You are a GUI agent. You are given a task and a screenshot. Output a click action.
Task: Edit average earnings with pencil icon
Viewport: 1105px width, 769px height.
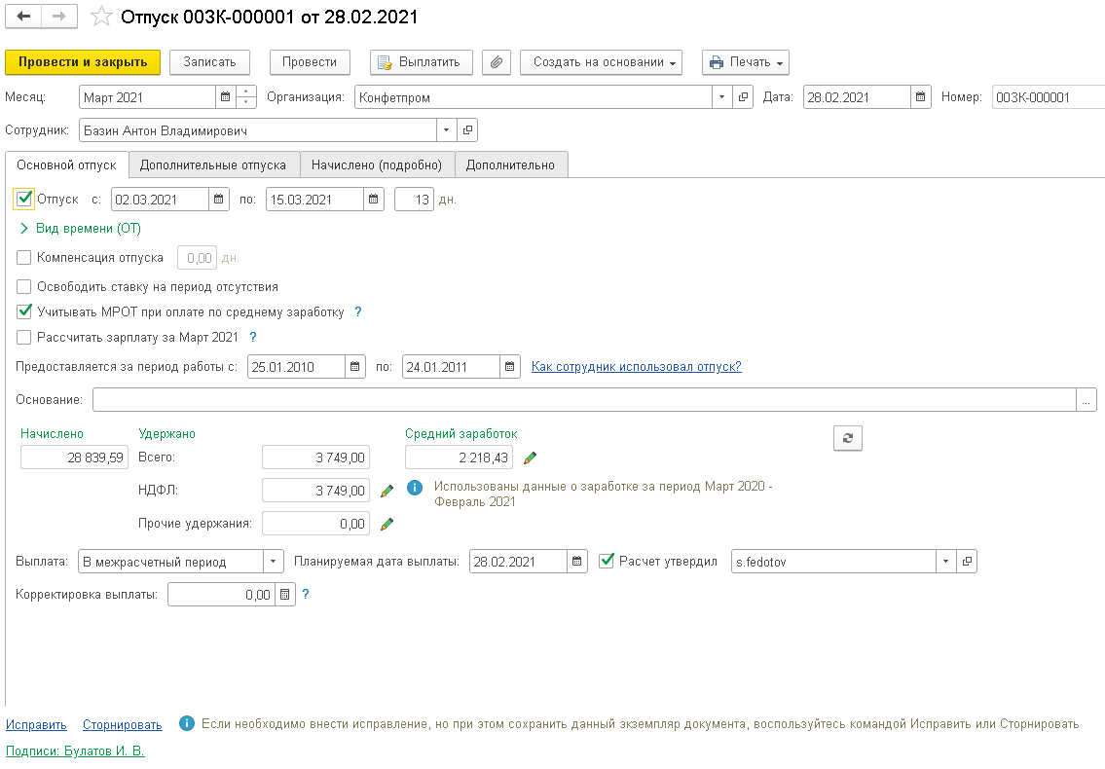[530, 458]
